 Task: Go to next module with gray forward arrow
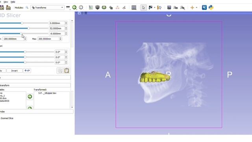(81, 7)
